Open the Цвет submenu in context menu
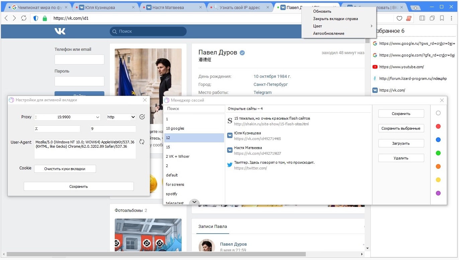 pos(343,26)
